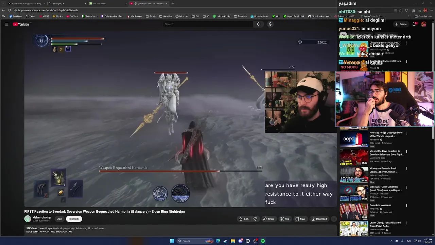Click the taskbar Search box
Image resolution: width=435 pixels, height=245 pixels.
[x=195, y=241]
